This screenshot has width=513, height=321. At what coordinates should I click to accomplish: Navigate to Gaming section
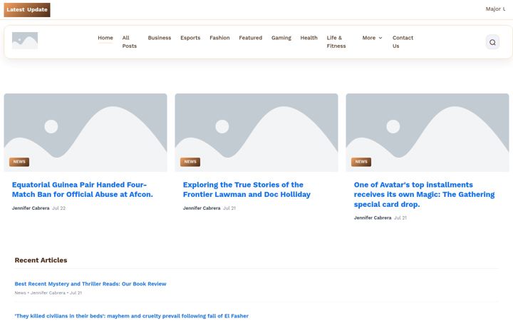coord(281,38)
